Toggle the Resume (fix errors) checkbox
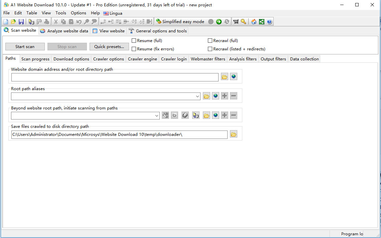Image resolution: width=381 pixels, height=238 pixels. pyautogui.click(x=134, y=49)
